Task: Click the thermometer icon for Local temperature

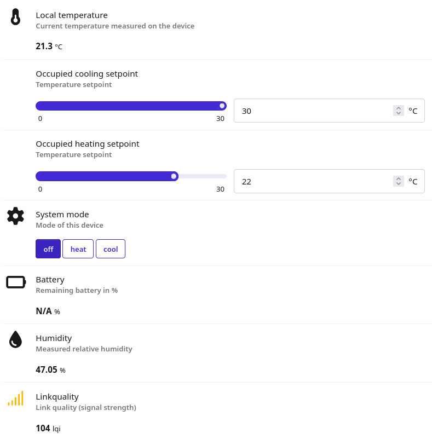Action: (15, 17)
